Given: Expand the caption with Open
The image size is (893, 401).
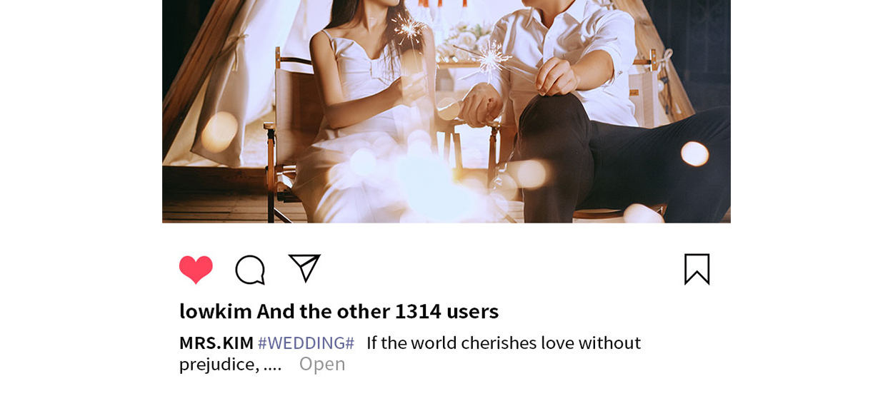Looking at the screenshot, I should click(322, 364).
